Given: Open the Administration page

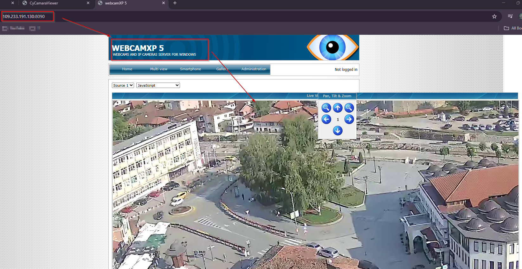Looking at the screenshot, I should pyautogui.click(x=254, y=69).
